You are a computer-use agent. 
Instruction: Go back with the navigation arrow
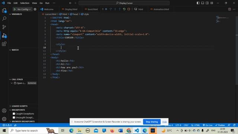[70, 3]
